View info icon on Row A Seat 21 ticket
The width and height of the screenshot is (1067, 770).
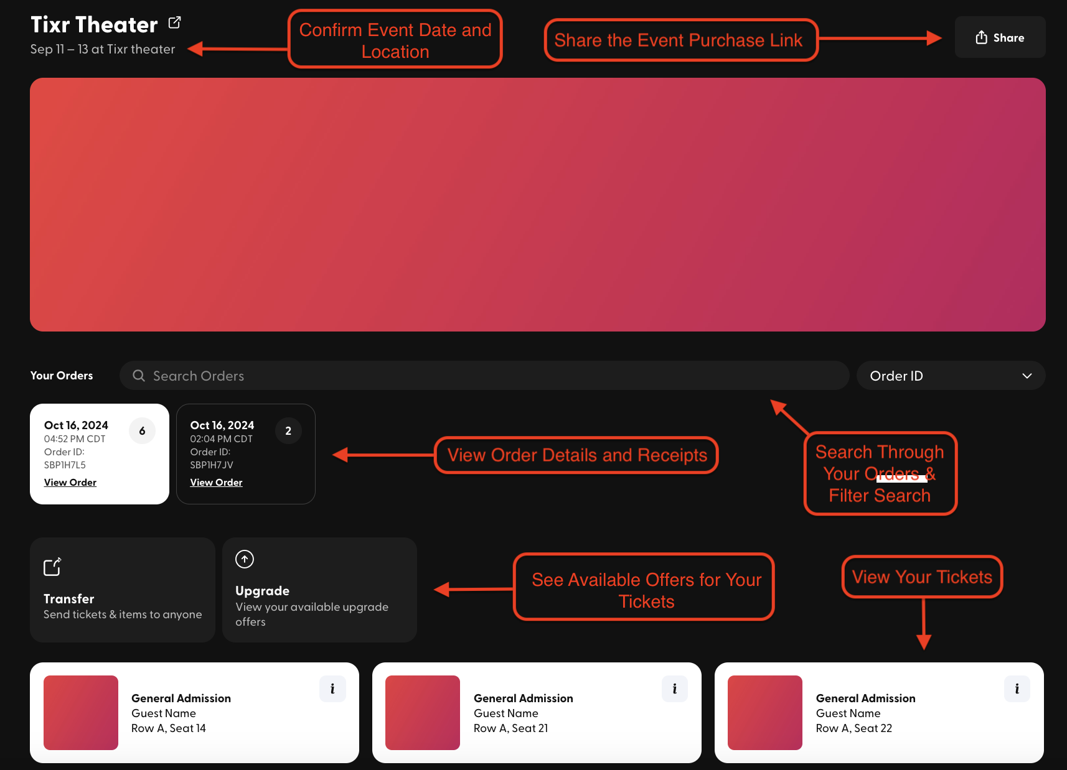click(x=675, y=689)
